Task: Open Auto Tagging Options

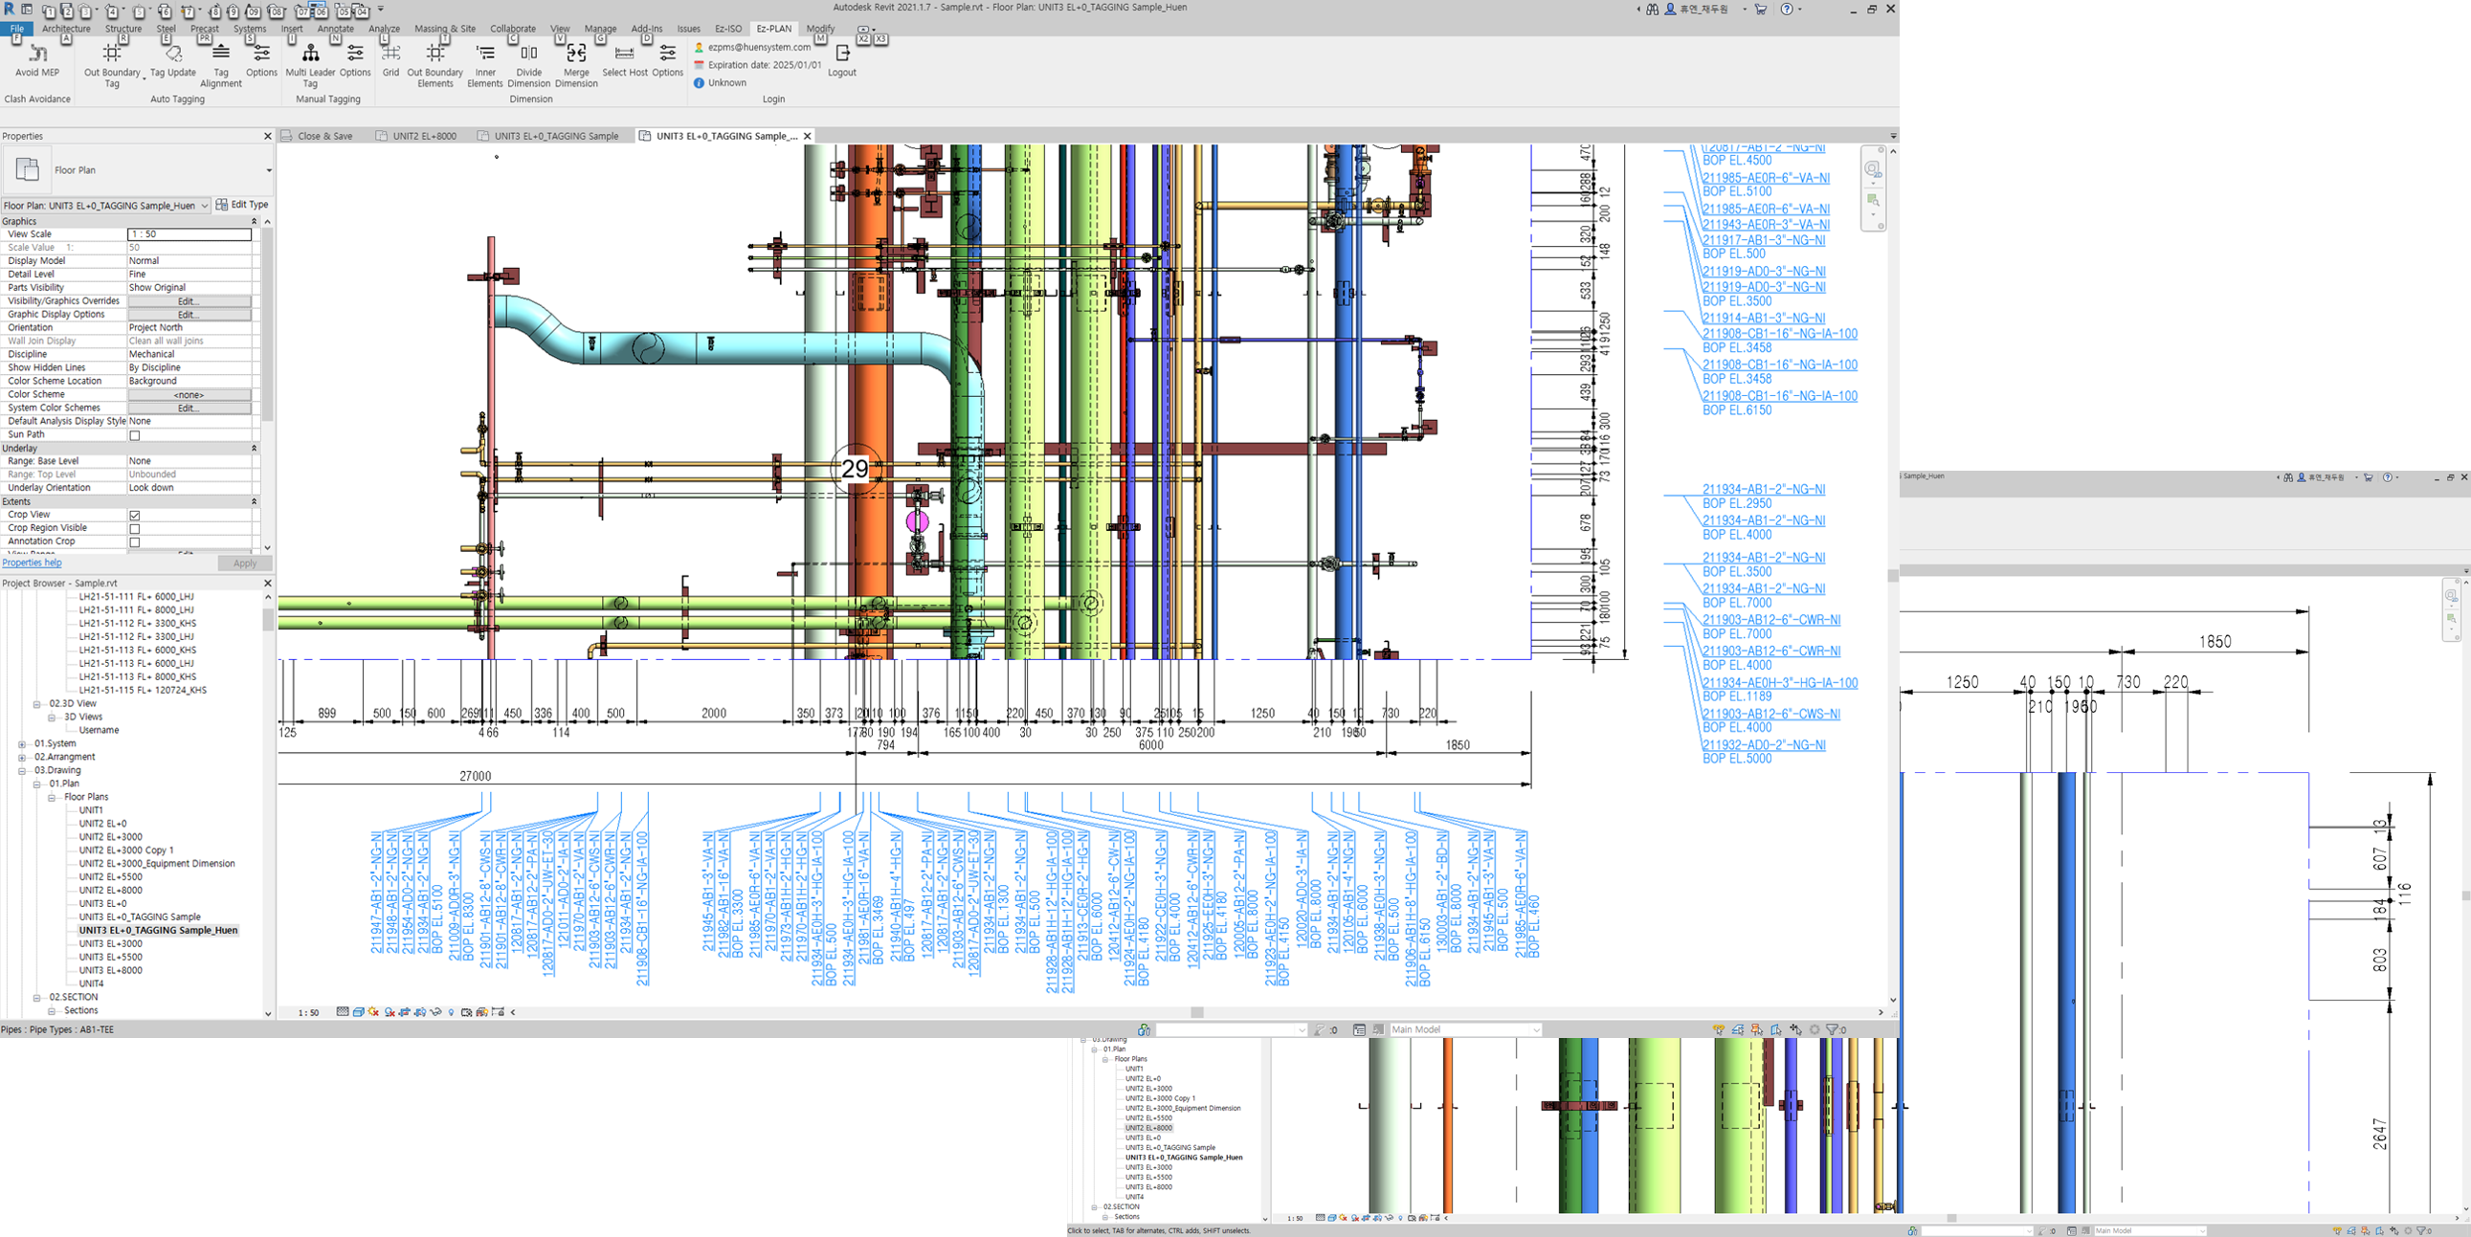Action: point(261,59)
